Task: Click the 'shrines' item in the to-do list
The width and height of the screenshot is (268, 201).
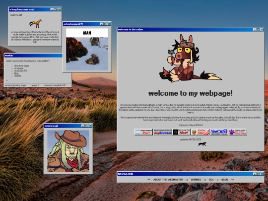Action: (18, 76)
